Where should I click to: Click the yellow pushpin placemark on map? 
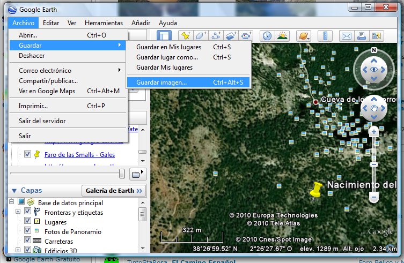[317, 190]
